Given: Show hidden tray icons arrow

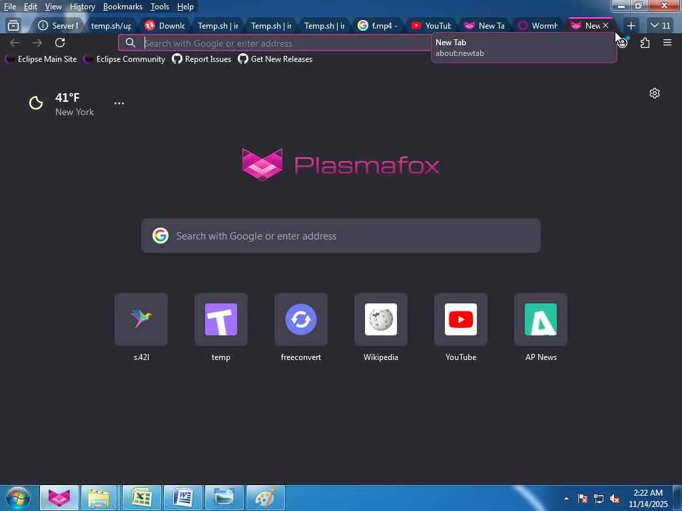Looking at the screenshot, I should click(566, 498).
